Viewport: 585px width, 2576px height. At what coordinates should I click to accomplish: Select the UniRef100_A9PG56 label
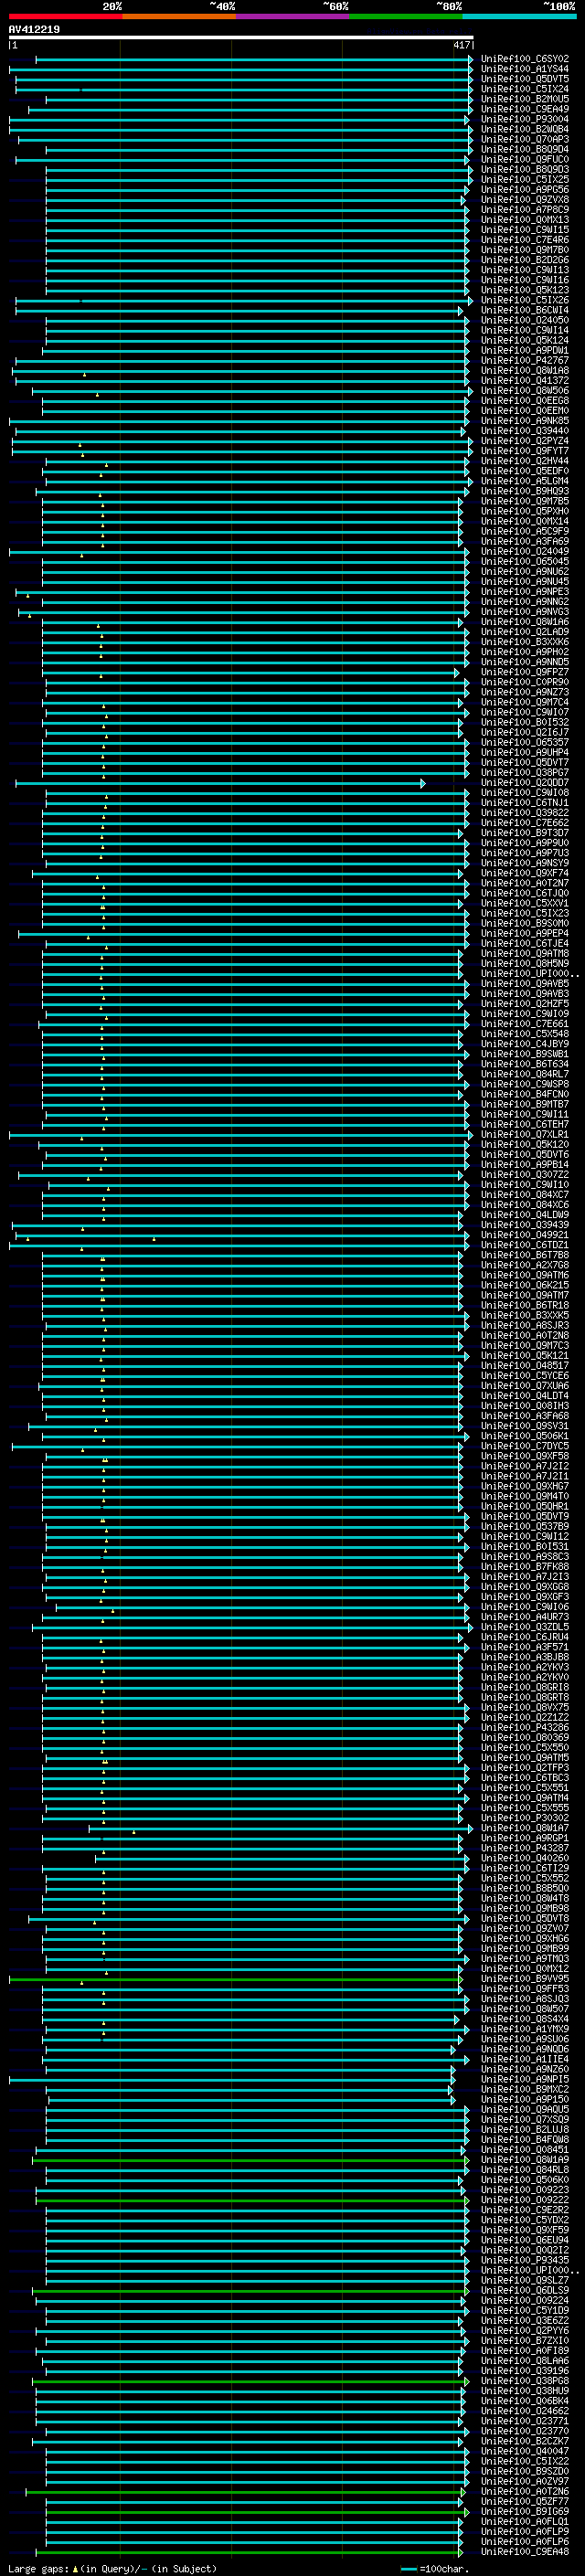[x=525, y=190]
